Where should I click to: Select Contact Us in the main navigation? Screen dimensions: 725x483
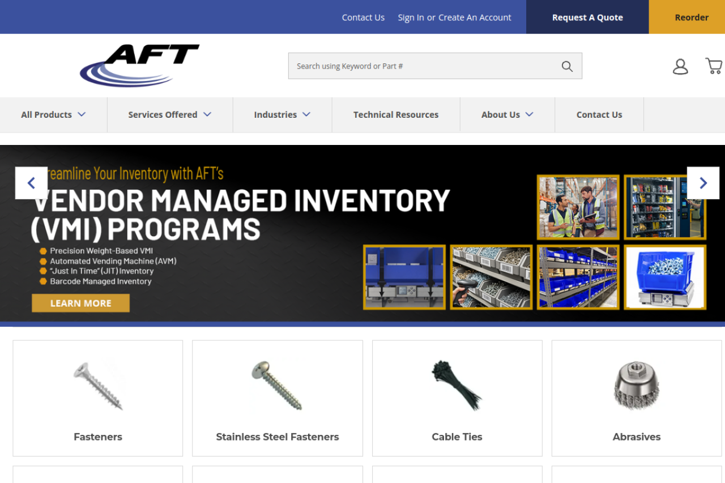(599, 114)
